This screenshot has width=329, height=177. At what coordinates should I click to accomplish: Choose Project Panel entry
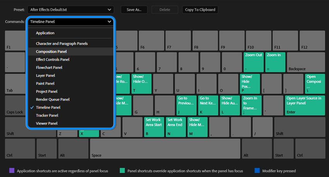coord(70,91)
